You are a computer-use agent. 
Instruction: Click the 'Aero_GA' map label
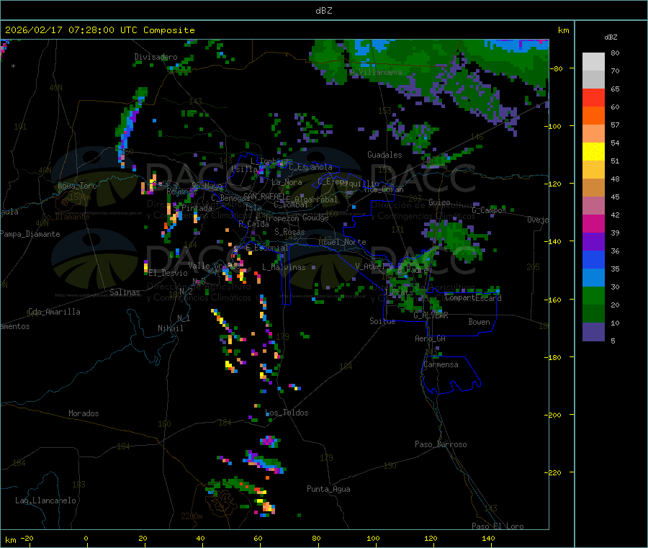pos(431,338)
